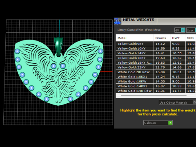Screen dimensions: 196x147
Task: Click the Metal column header
Action: (135, 38)
